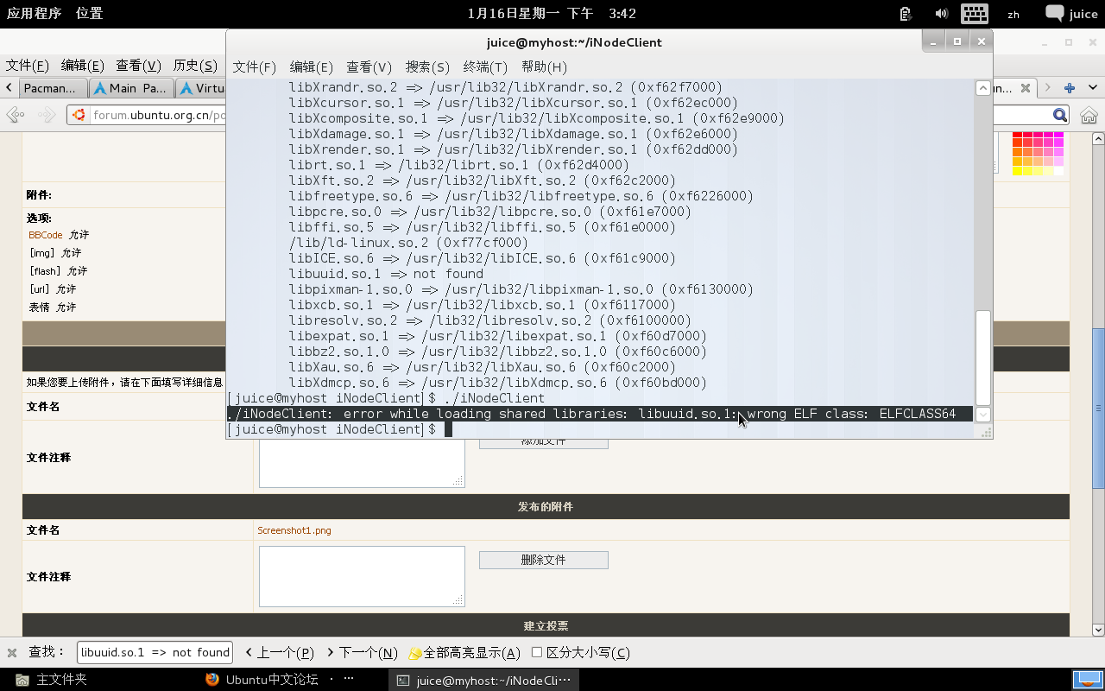Viewport: 1105px width, 691px height.
Task: Switch to the Pacman browser tab
Action: click(x=52, y=88)
